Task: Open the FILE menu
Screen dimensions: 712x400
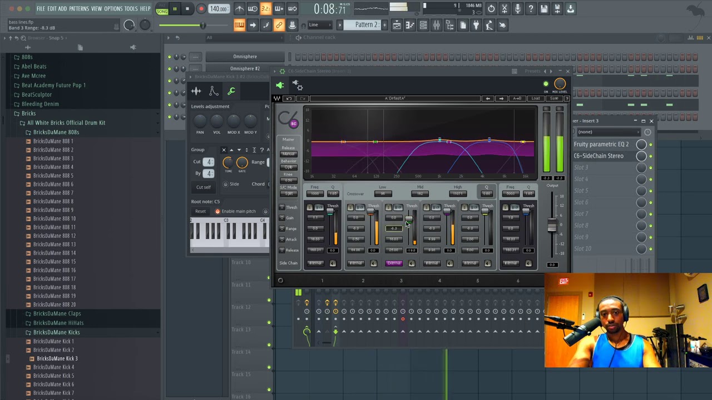Action: [41, 9]
